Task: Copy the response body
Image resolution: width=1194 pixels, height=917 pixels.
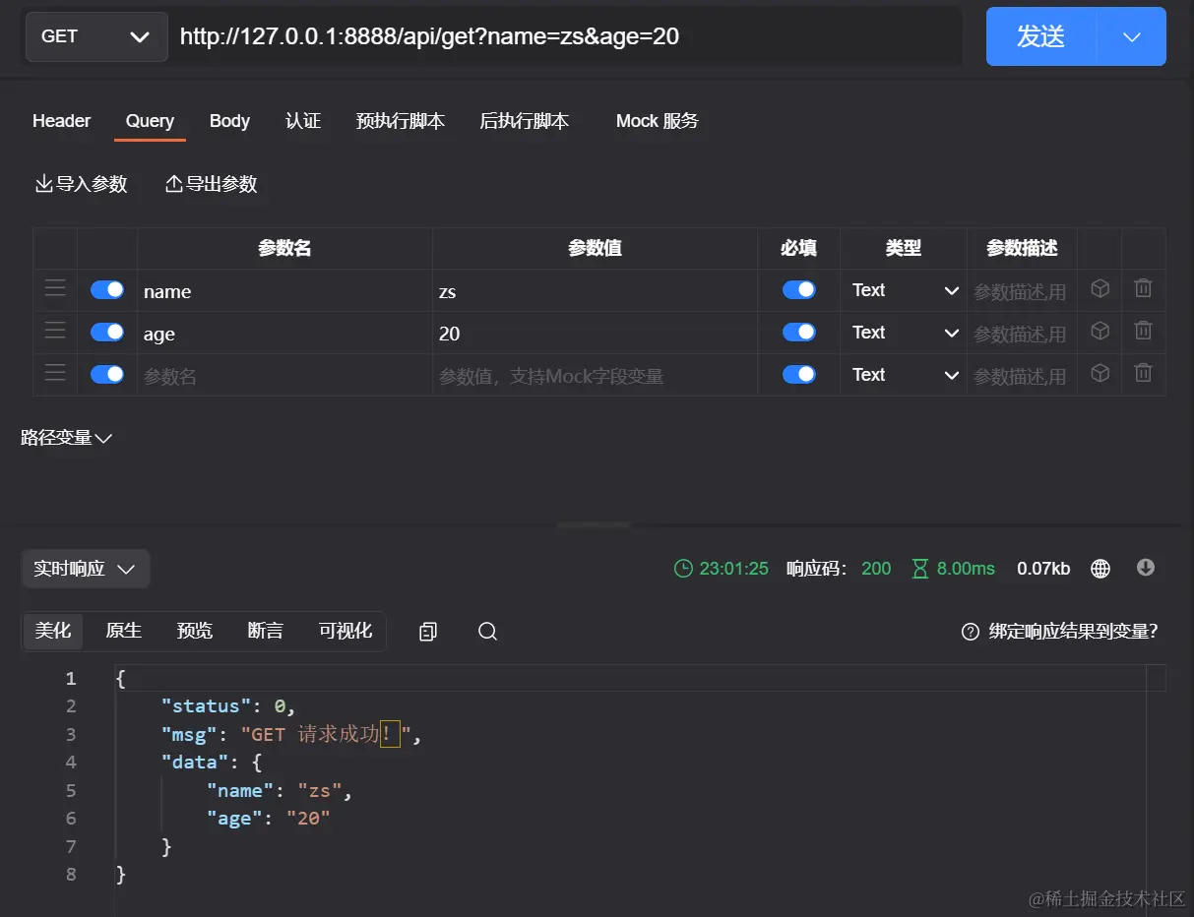Action: coord(427,631)
